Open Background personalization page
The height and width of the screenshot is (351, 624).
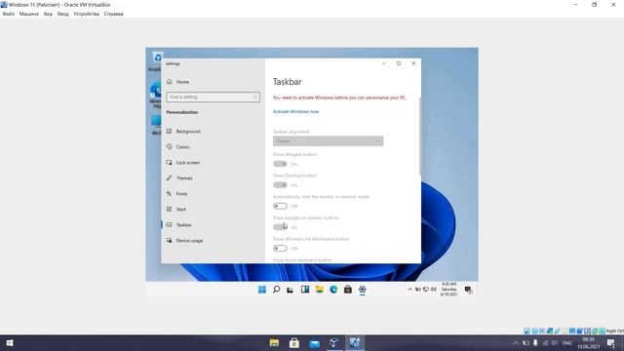click(x=188, y=132)
